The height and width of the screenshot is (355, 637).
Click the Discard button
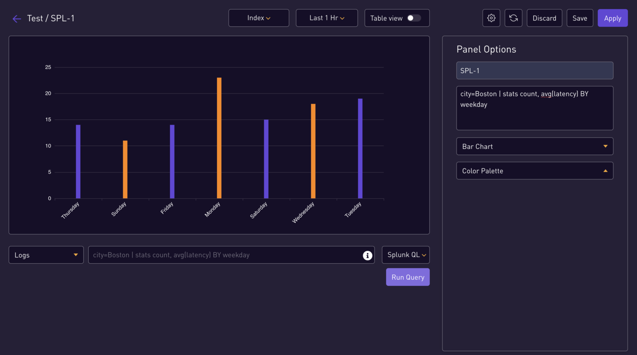(x=544, y=18)
